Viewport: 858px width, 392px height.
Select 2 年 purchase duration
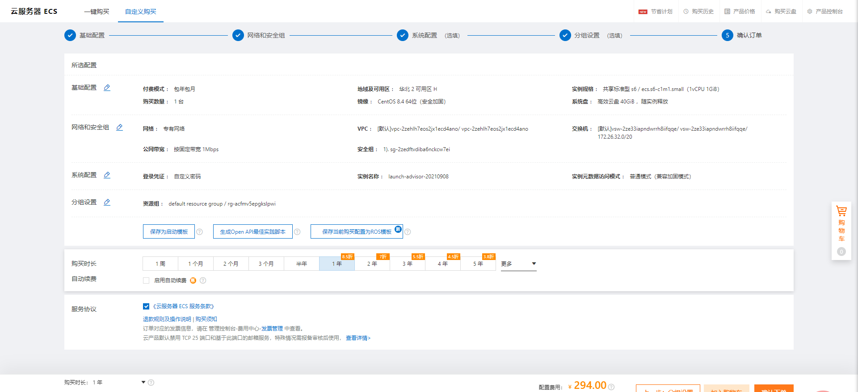(x=372, y=264)
